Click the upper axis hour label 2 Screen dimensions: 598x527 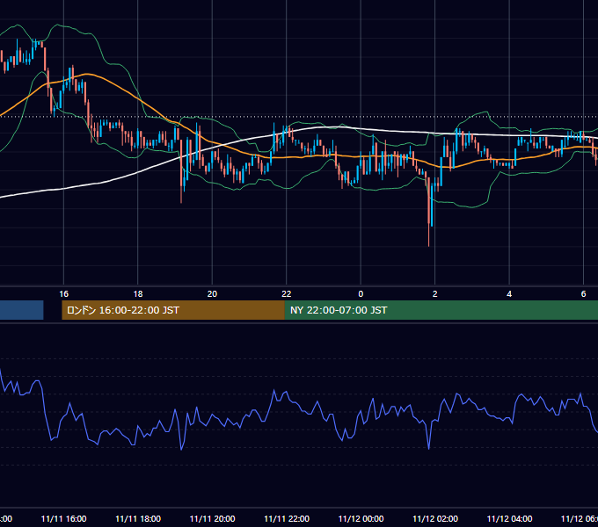point(434,294)
